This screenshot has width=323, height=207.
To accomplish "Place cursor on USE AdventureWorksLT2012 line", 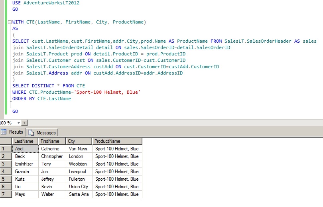I will 46,3.
